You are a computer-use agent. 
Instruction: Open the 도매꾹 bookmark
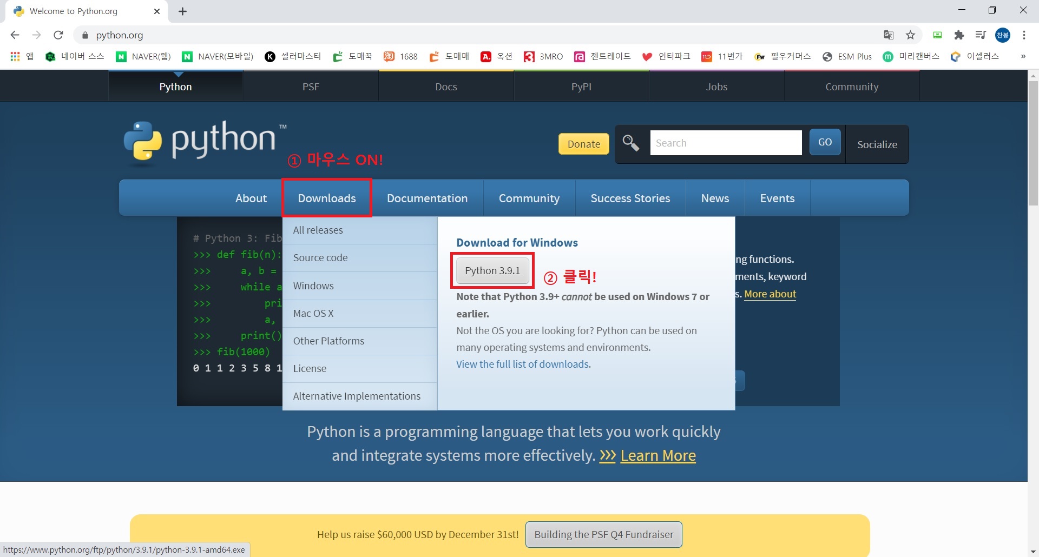click(x=353, y=56)
